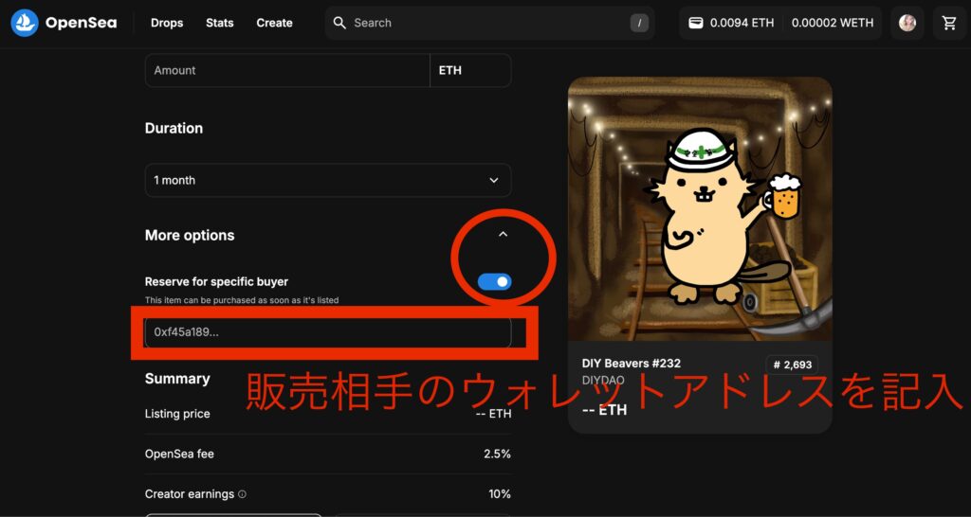Click the Reserve for specific buyer label
This screenshot has height=517, width=971.
(x=216, y=281)
